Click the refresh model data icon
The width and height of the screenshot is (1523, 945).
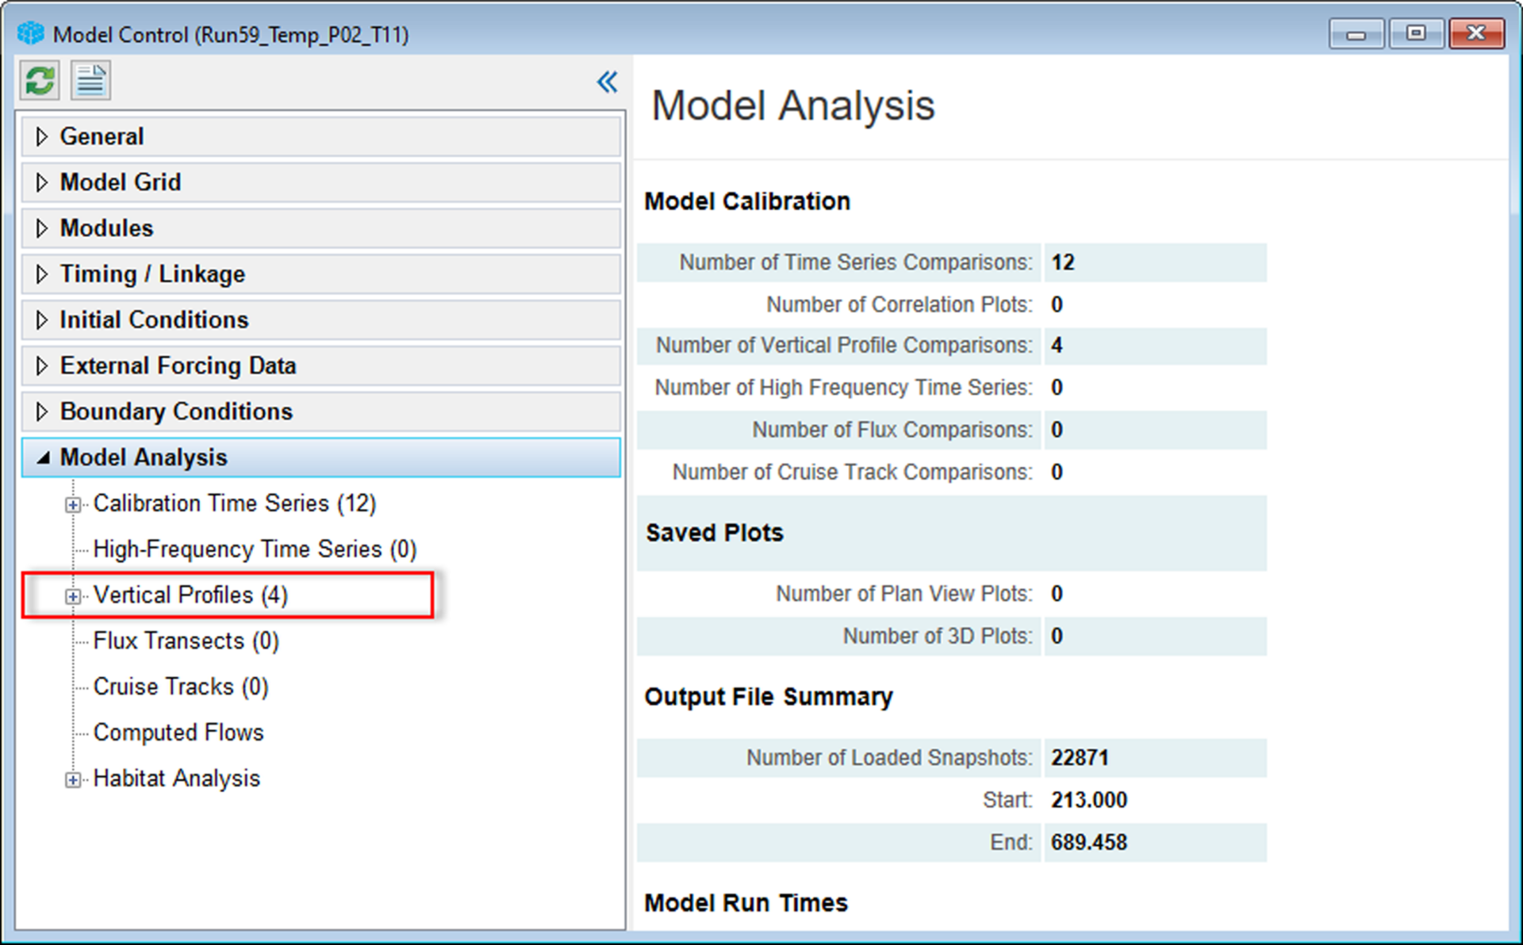pos(38,80)
